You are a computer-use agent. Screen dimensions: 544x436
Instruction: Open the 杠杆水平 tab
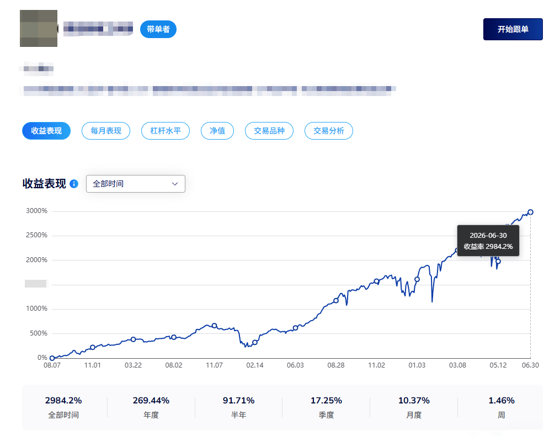tap(166, 131)
